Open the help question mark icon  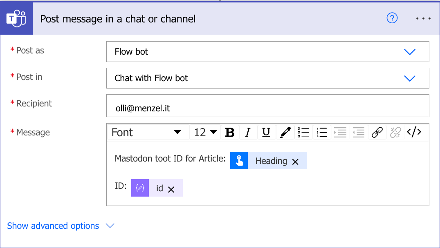point(392,18)
